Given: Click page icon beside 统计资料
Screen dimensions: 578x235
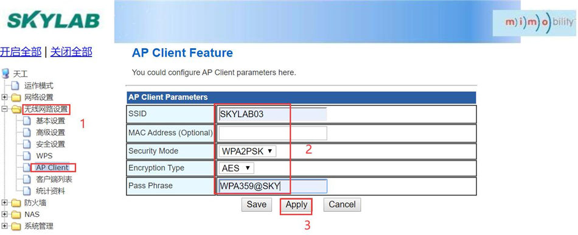Looking at the screenshot, I should pos(27,191).
